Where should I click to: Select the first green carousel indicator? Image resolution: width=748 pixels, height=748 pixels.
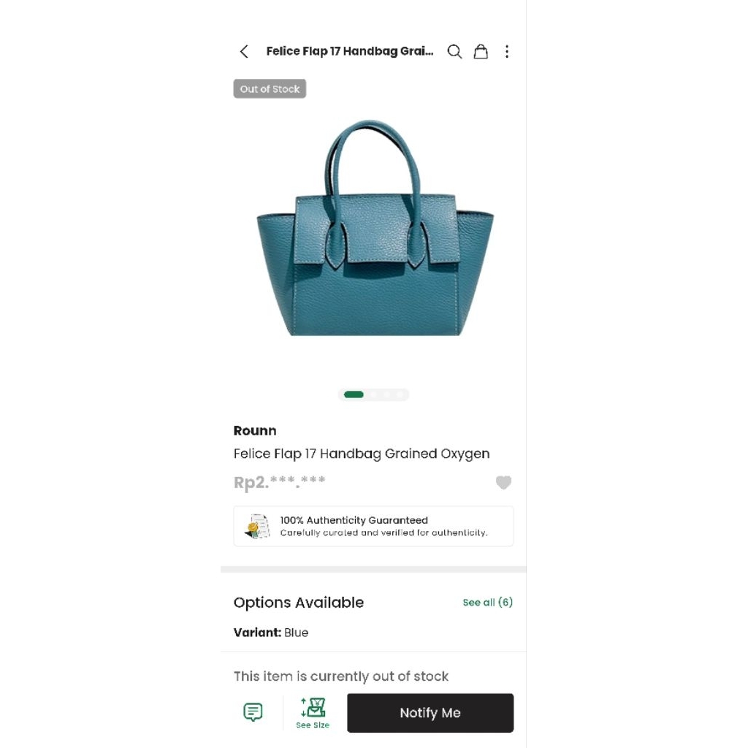[x=354, y=394]
